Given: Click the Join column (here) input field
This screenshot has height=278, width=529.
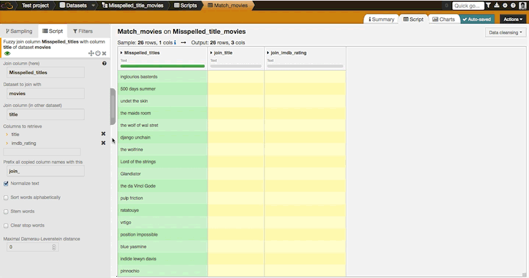Looking at the screenshot, I should (46, 73).
